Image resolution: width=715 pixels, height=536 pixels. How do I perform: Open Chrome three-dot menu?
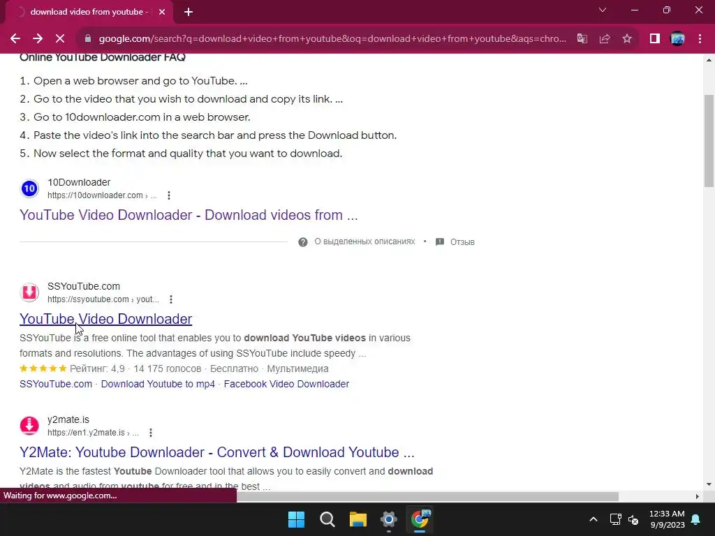coord(700,39)
